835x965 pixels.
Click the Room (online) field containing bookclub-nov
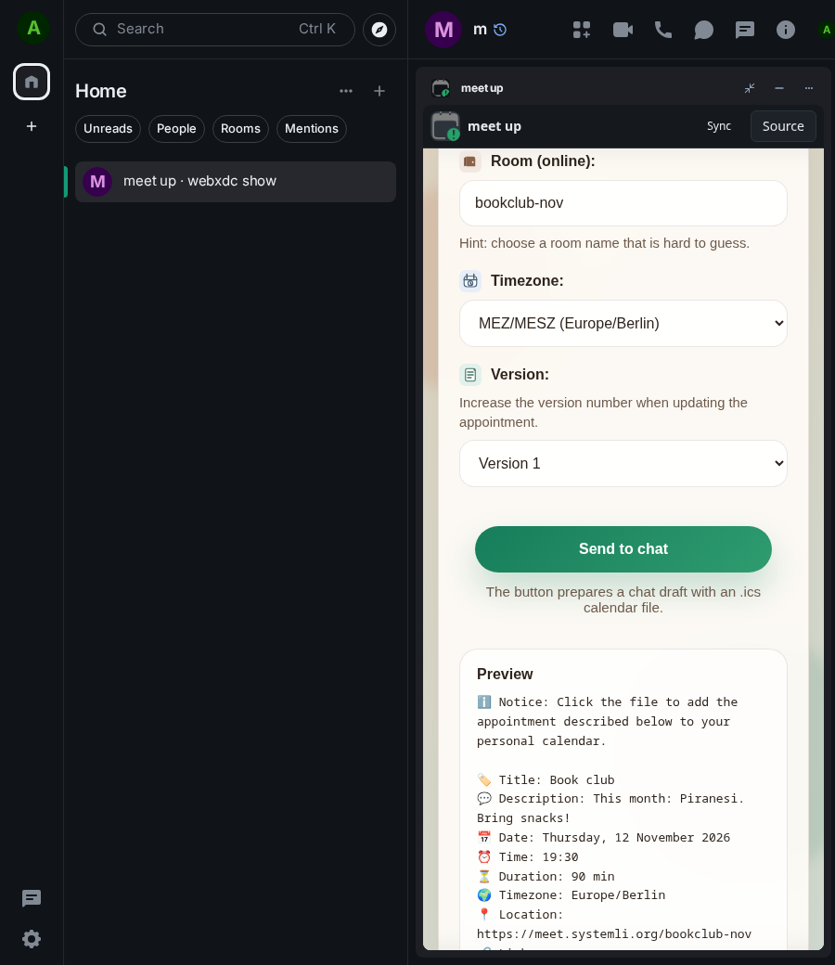(x=623, y=203)
